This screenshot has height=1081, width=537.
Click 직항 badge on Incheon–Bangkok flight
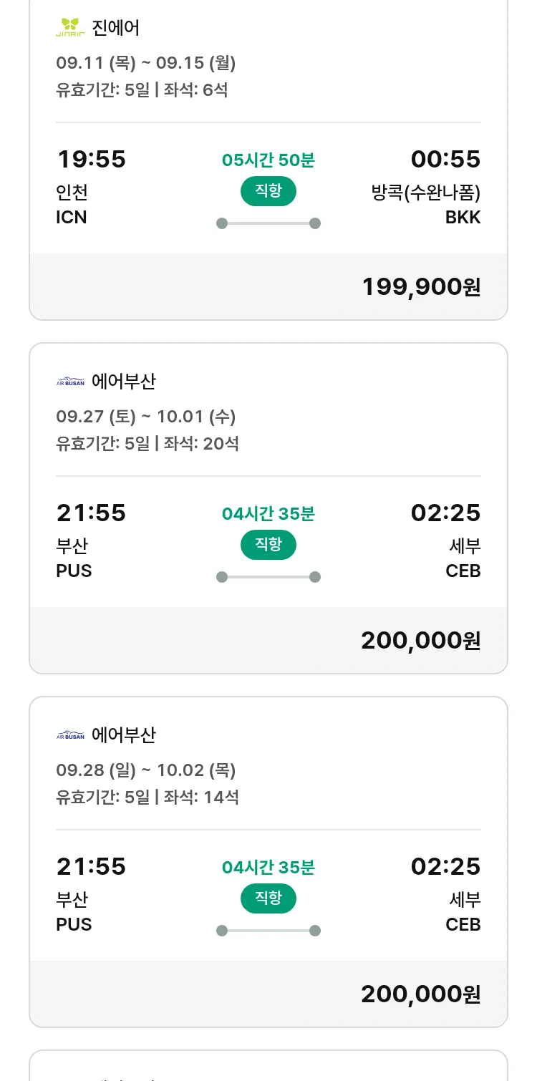[x=268, y=191]
